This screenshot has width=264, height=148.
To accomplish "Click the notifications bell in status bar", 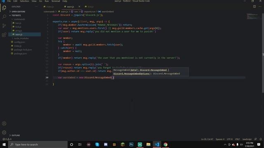I will 261,139.
